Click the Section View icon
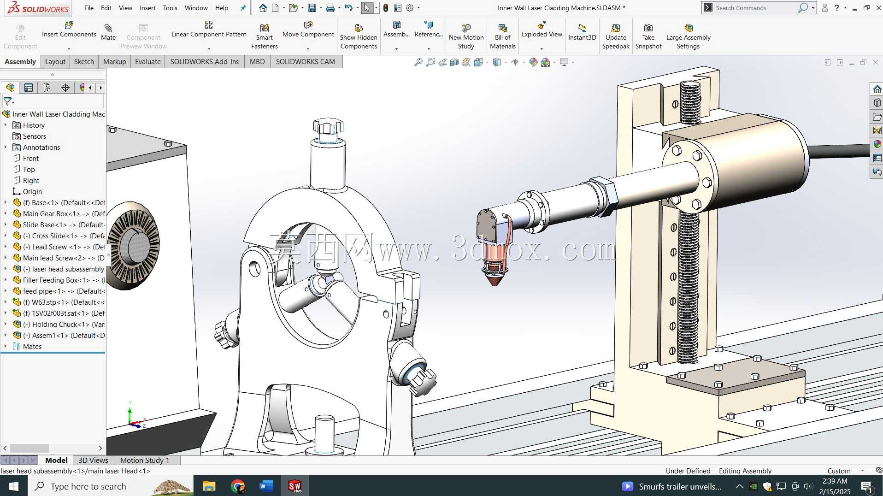Screen dimensions: 883x496 coord(454,62)
